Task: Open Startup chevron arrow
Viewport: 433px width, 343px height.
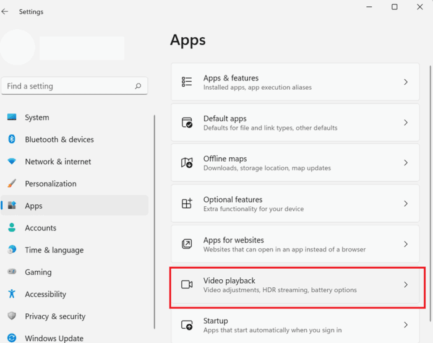Action: tap(406, 325)
